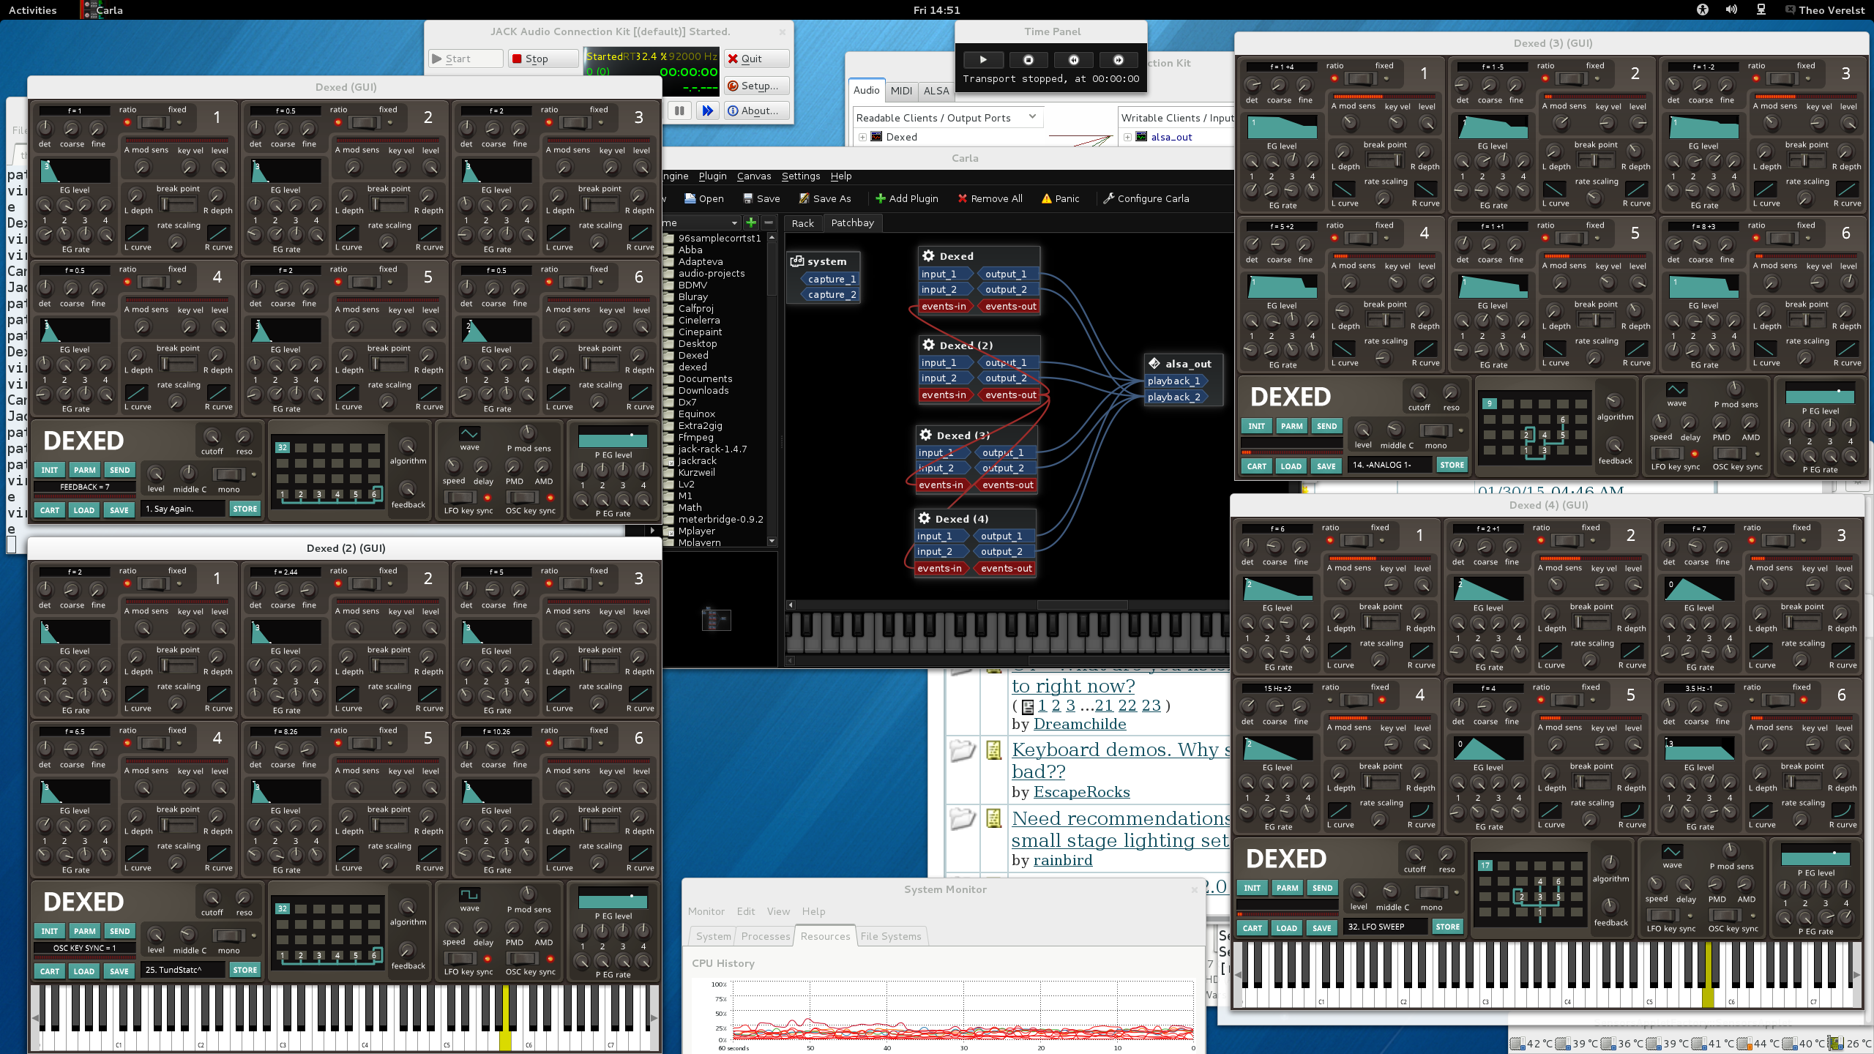Toggle mono switch in Dexed (2)
The image size is (1874, 1054).
(x=228, y=935)
